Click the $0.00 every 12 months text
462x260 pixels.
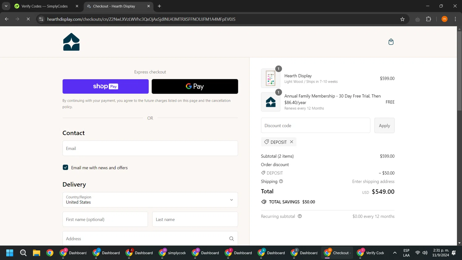(x=373, y=216)
